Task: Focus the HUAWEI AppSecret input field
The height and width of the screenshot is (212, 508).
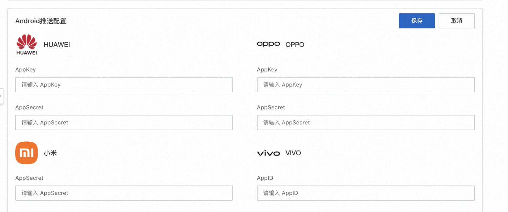Action: (x=124, y=122)
